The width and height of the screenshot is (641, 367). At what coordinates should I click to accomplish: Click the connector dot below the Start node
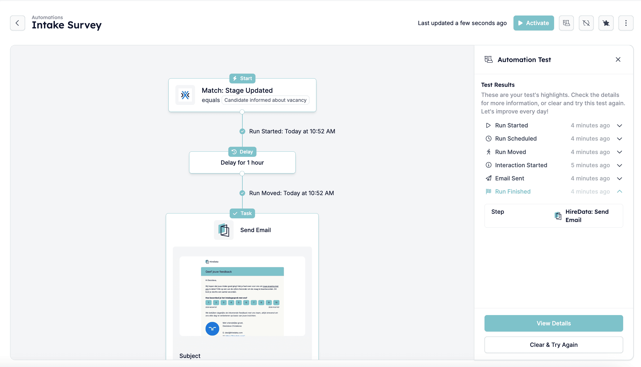click(242, 112)
